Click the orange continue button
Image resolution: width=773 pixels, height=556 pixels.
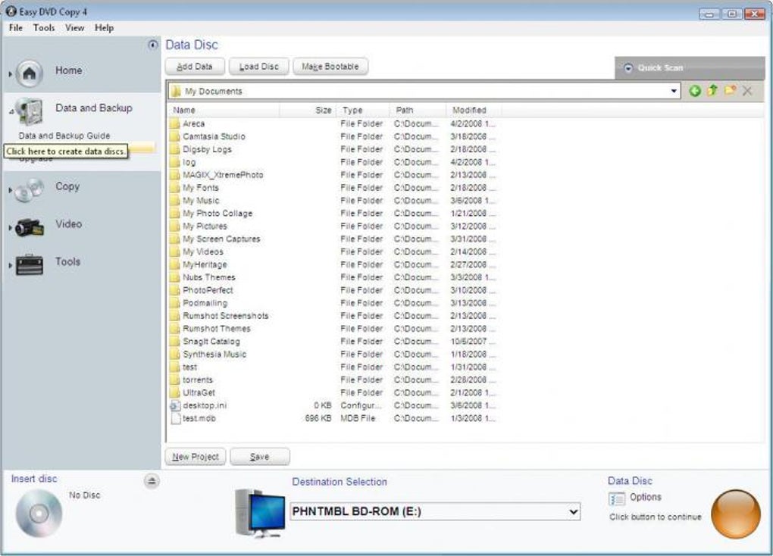coord(736,514)
